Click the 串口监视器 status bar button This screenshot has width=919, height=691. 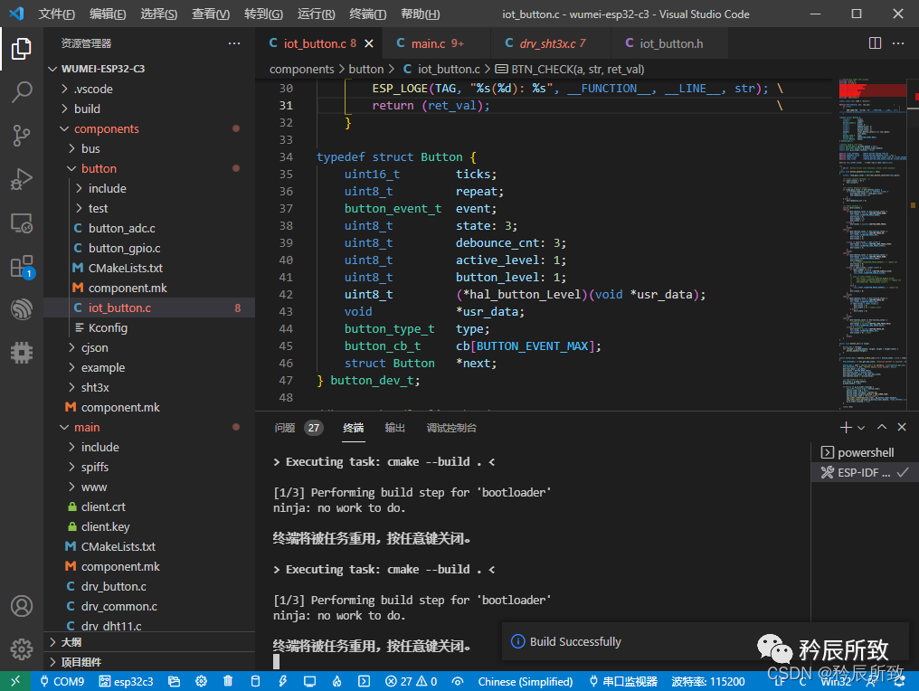click(623, 681)
